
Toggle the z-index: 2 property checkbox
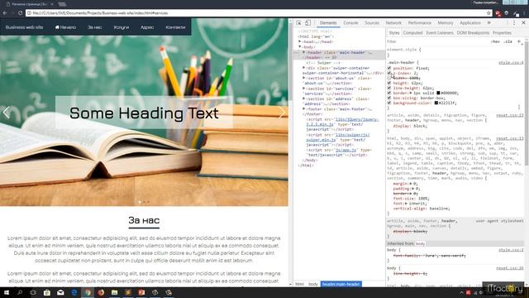pos(389,73)
